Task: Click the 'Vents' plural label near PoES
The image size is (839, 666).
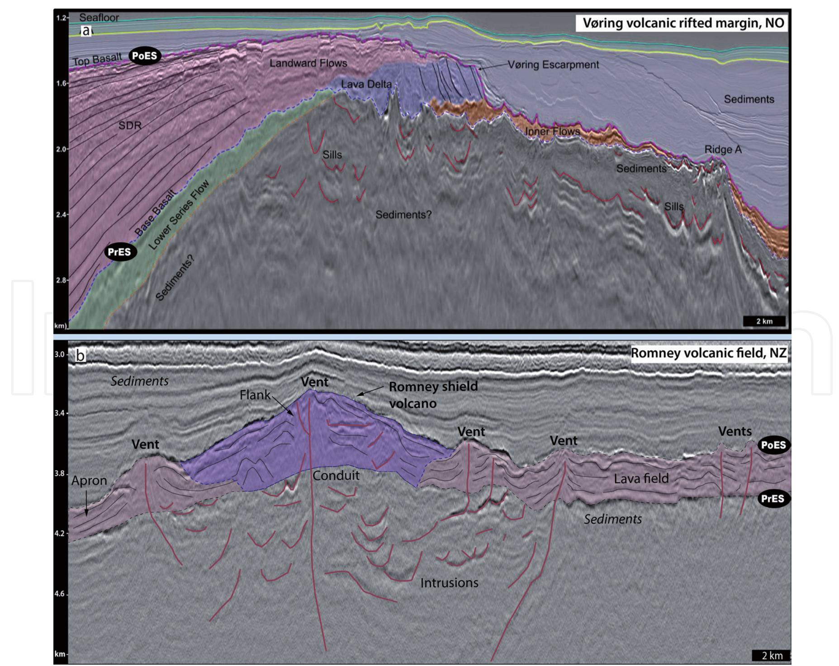Action: point(735,431)
